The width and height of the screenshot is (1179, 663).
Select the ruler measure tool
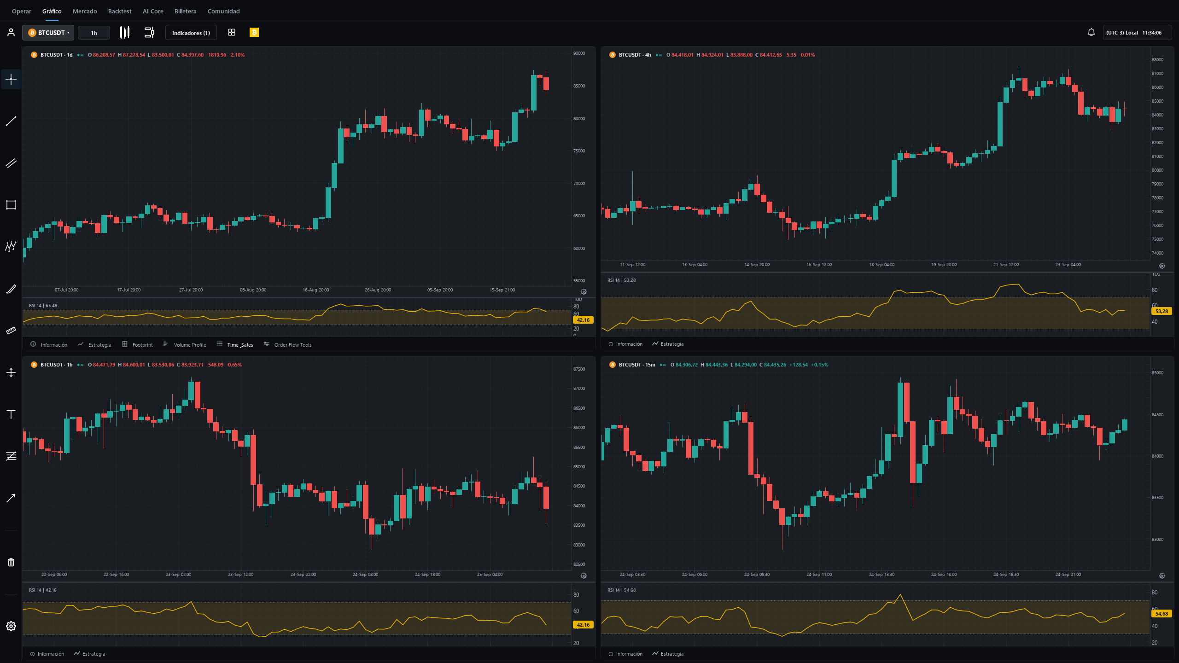coord(11,331)
